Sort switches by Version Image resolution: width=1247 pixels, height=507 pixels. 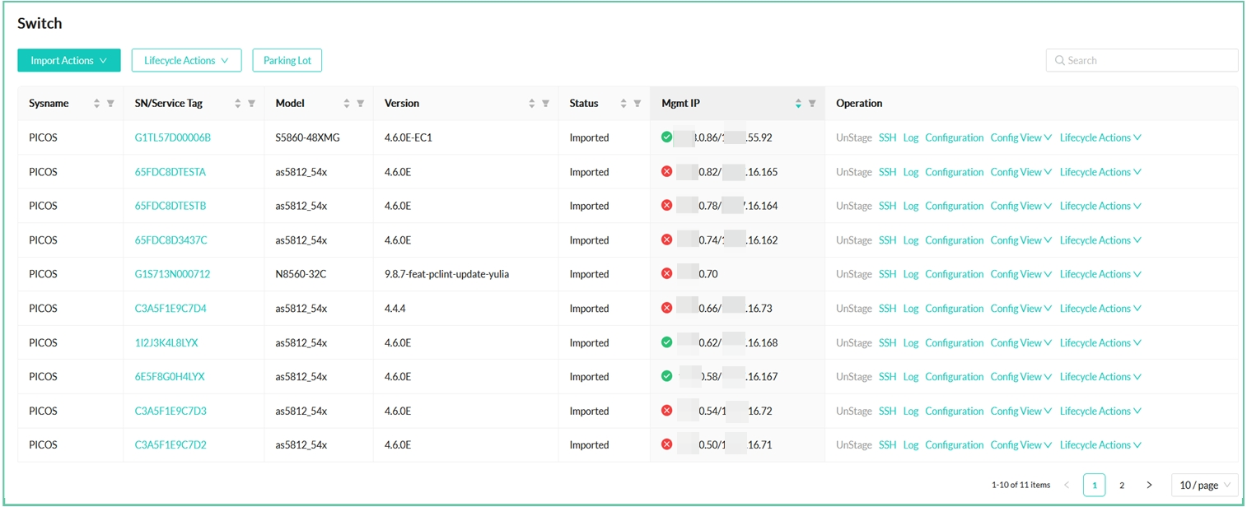[531, 104]
